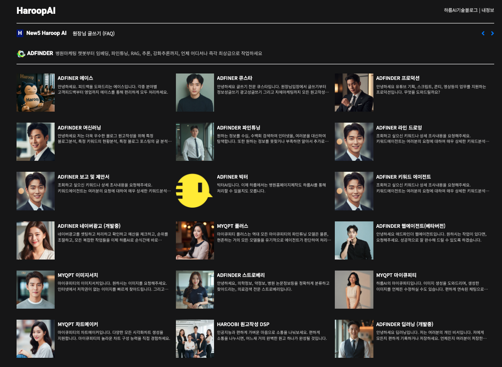
Task: Open HAROOBI 원고작성 DSP title
Action: (243, 324)
